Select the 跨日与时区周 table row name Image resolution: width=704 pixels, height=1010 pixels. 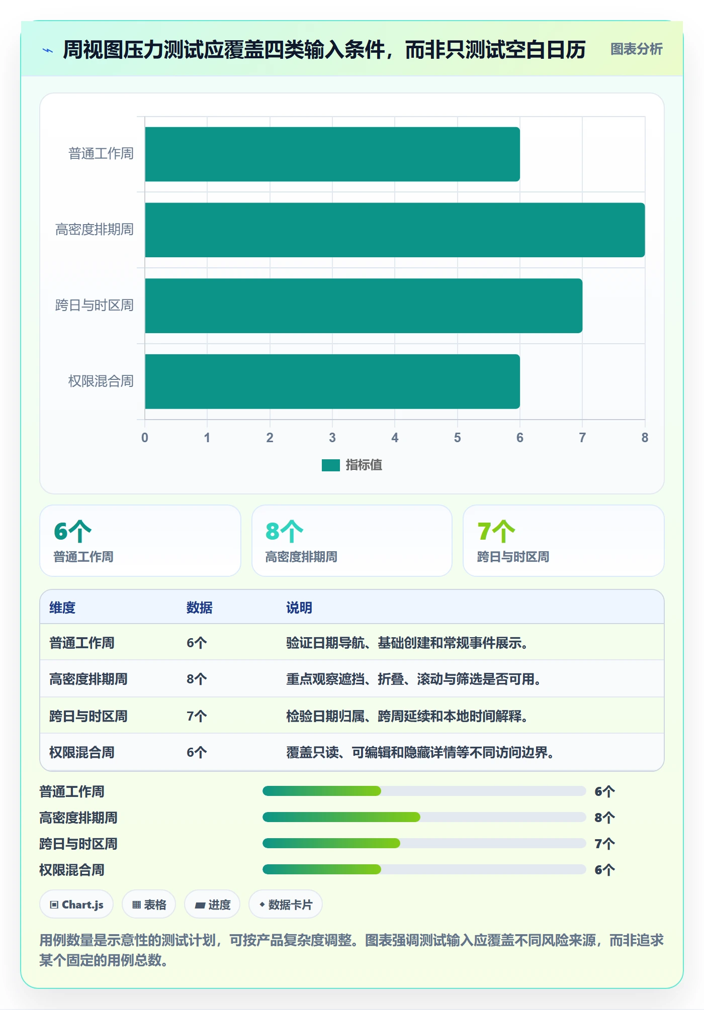click(x=89, y=716)
